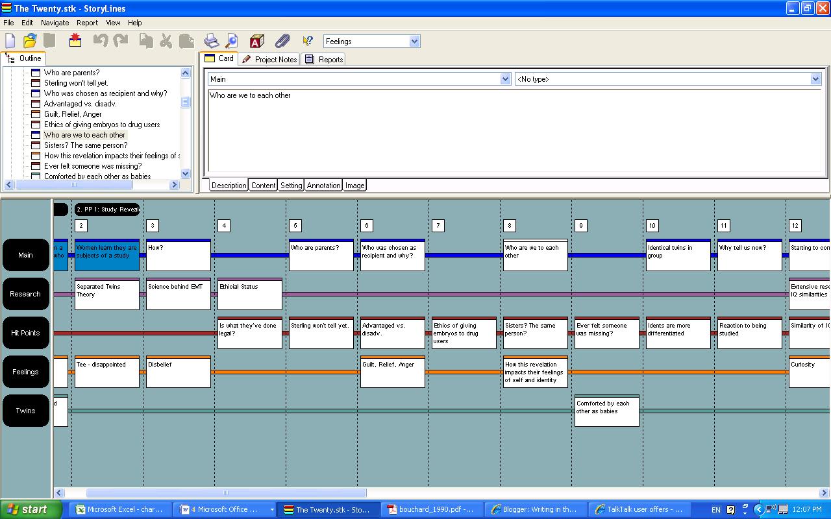This screenshot has width=831, height=519.
Task: Open the card type dropdown showing No type
Action: (816, 79)
